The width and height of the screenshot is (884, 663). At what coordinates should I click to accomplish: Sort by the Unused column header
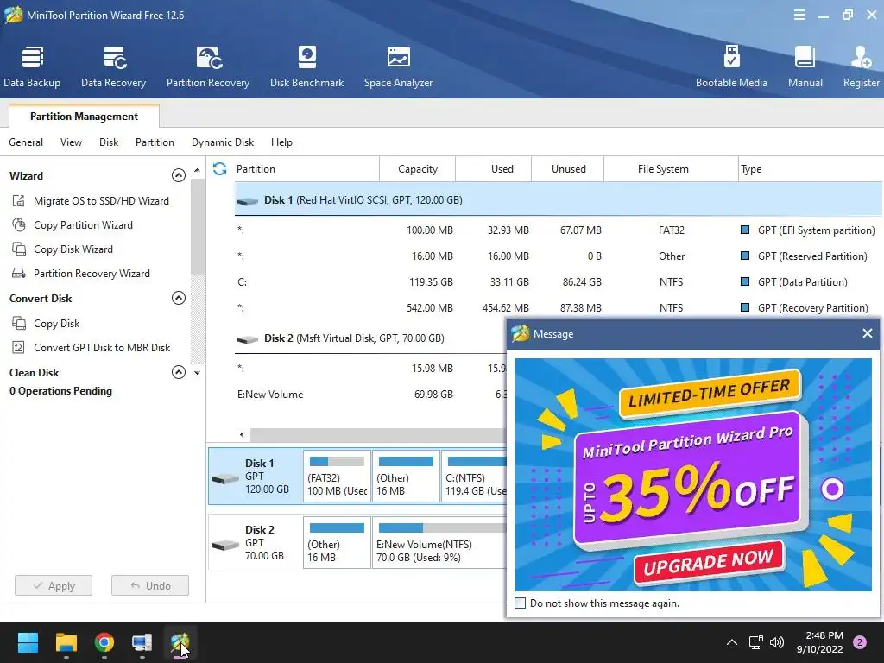[568, 168]
